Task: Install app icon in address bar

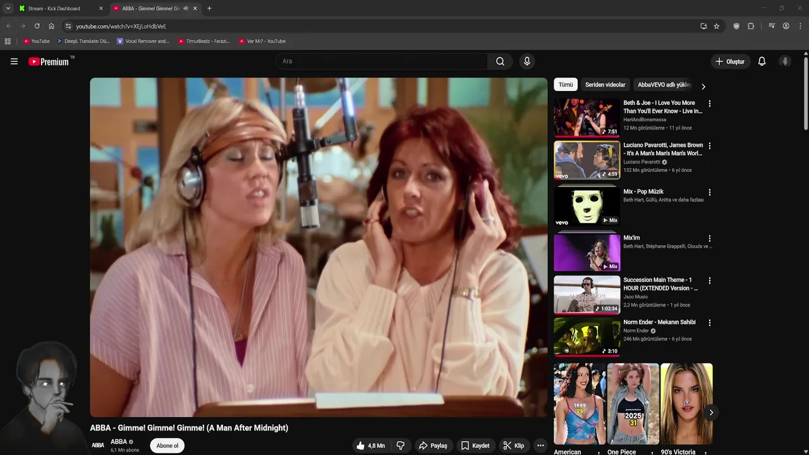Action: 703,26
